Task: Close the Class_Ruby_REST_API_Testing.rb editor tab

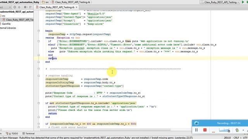Action: click(77, 7)
